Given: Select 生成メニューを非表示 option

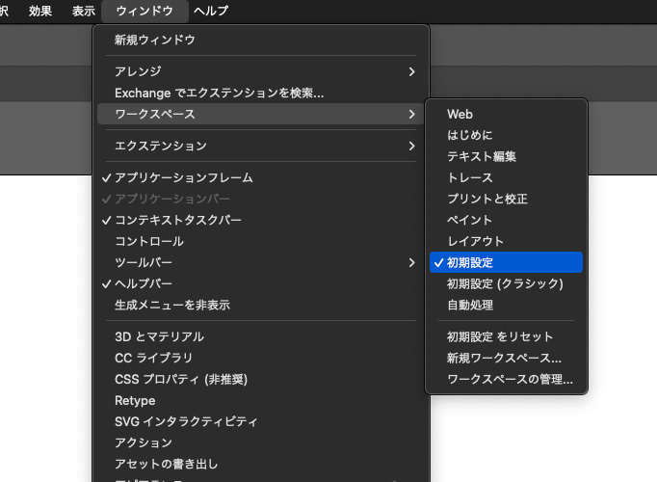Looking at the screenshot, I should (x=171, y=305).
